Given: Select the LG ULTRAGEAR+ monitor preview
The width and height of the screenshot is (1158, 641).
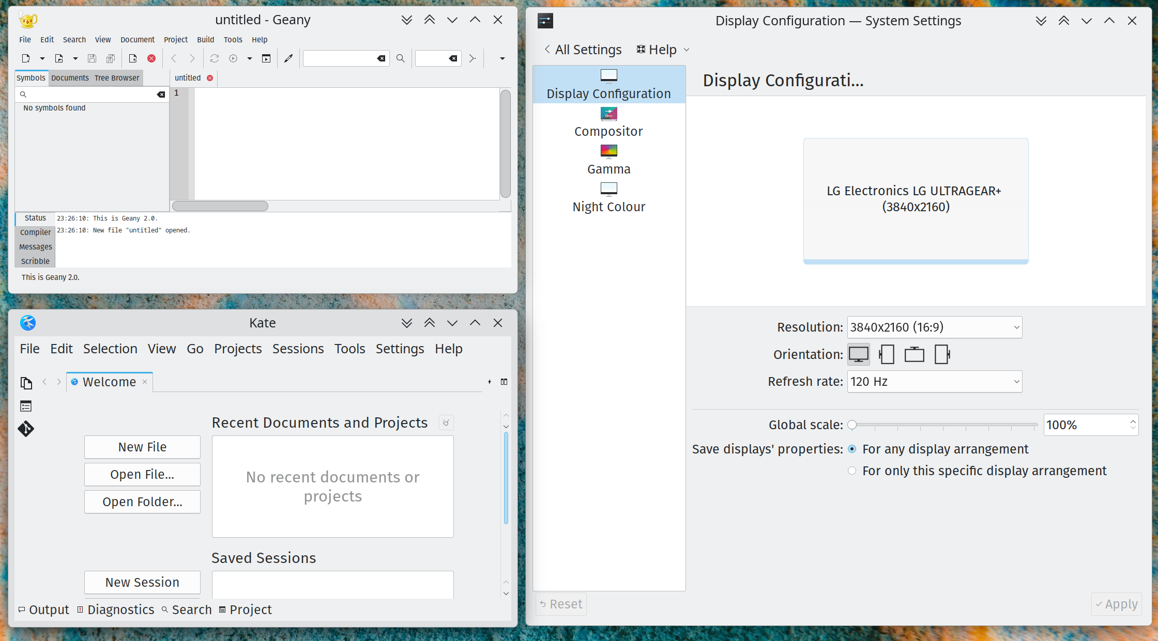Looking at the screenshot, I should coord(916,201).
